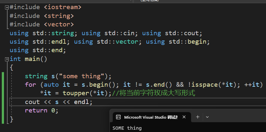266x132 pixels.
Task: Click the <iostream> header name
Action: click(62, 7)
